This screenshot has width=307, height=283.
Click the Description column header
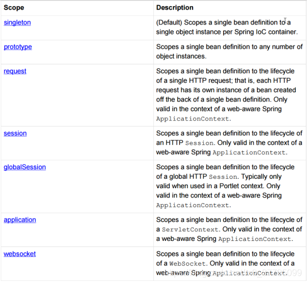(175, 8)
